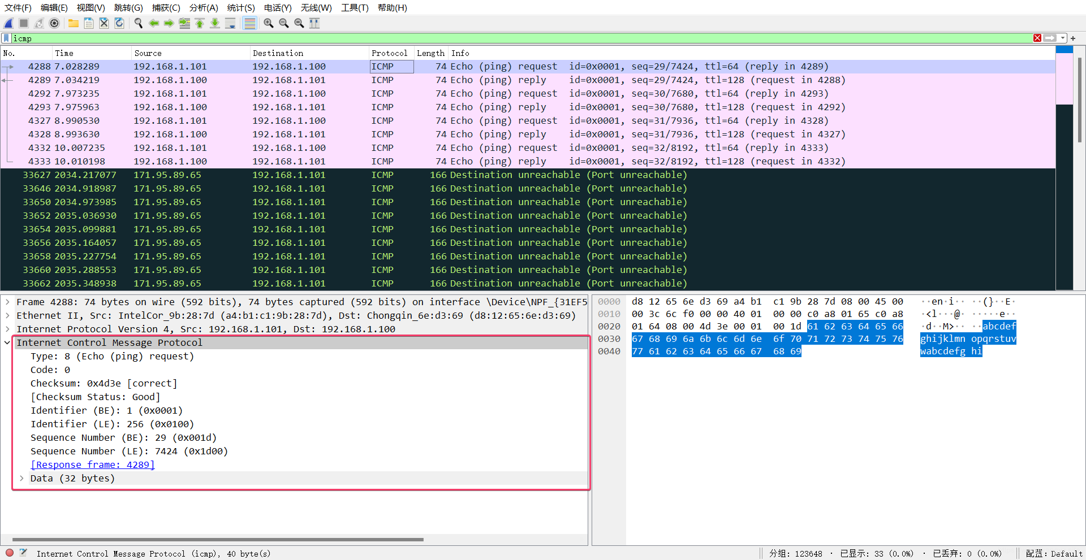Apply the display filter arrow
The height and width of the screenshot is (560, 1086).
(x=1050, y=38)
